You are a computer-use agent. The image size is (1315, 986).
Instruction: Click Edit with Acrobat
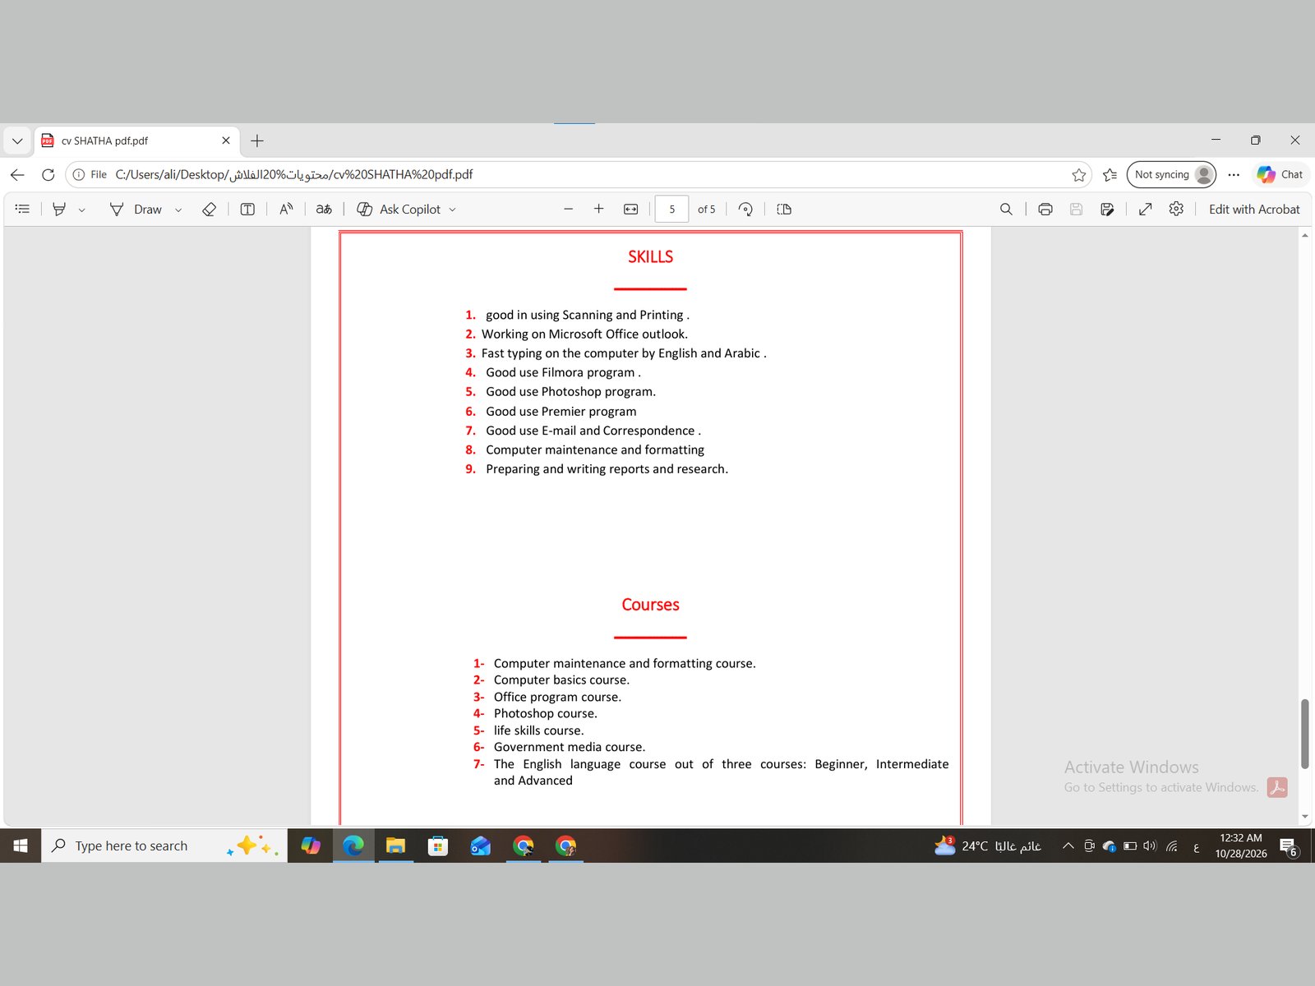point(1254,210)
